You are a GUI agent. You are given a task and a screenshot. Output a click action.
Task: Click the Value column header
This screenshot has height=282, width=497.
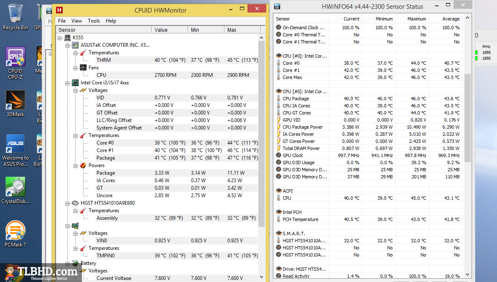[170, 30]
